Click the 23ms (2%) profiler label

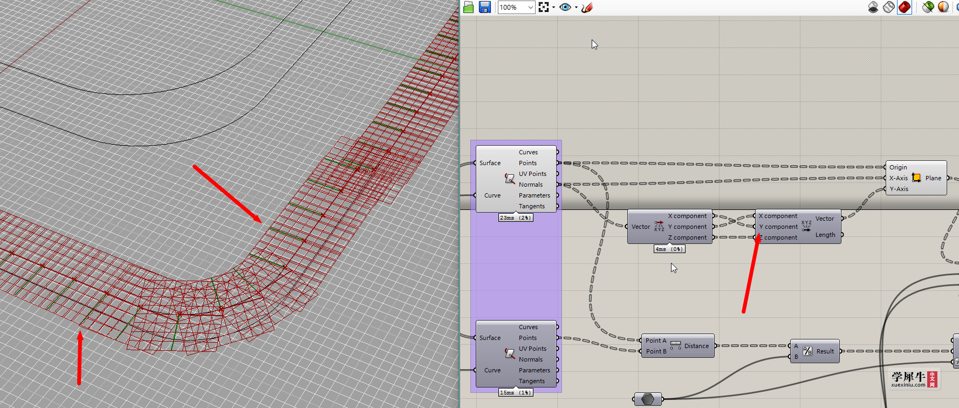pyautogui.click(x=515, y=217)
